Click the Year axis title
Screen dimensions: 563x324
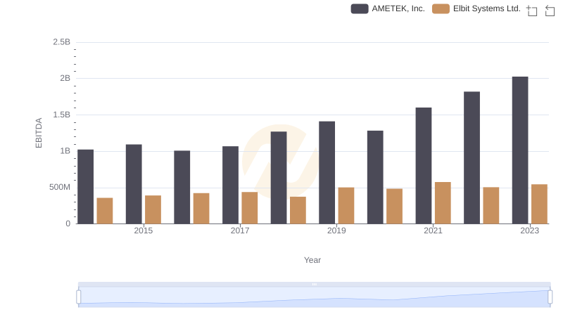pos(312,260)
